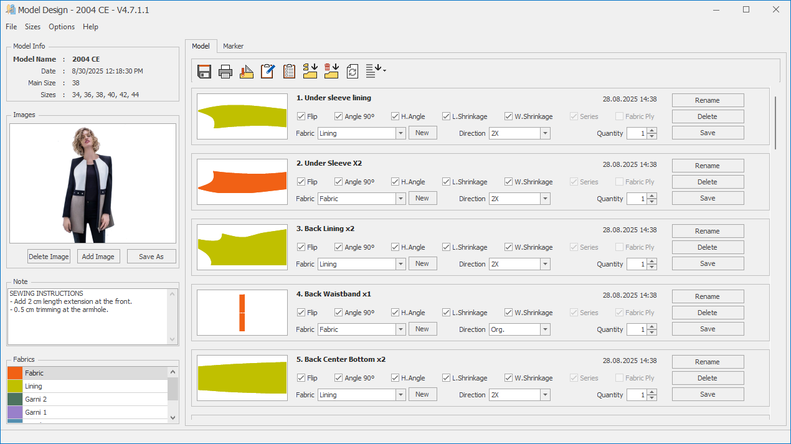
Task: Expand Fabric dropdown for Back Center Bottom x2
Action: coord(400,395)
